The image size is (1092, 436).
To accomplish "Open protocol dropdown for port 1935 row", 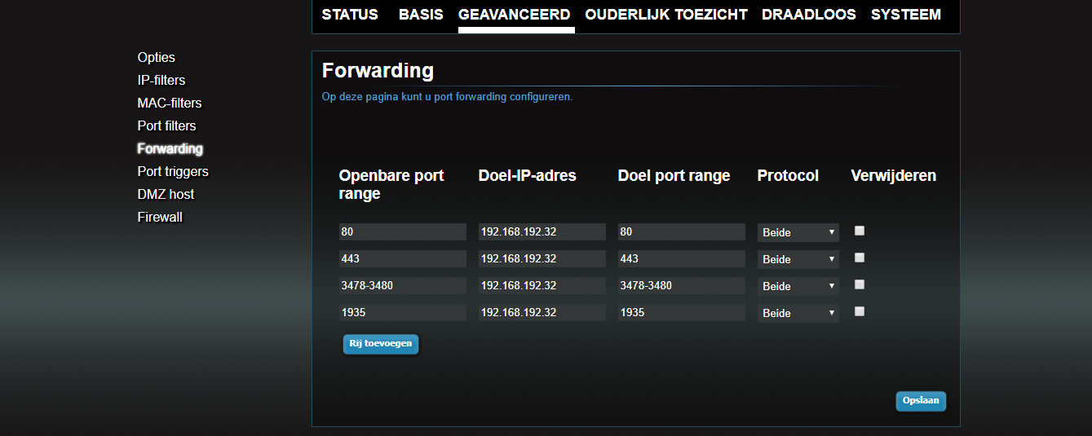I will [x=798, y=313].
